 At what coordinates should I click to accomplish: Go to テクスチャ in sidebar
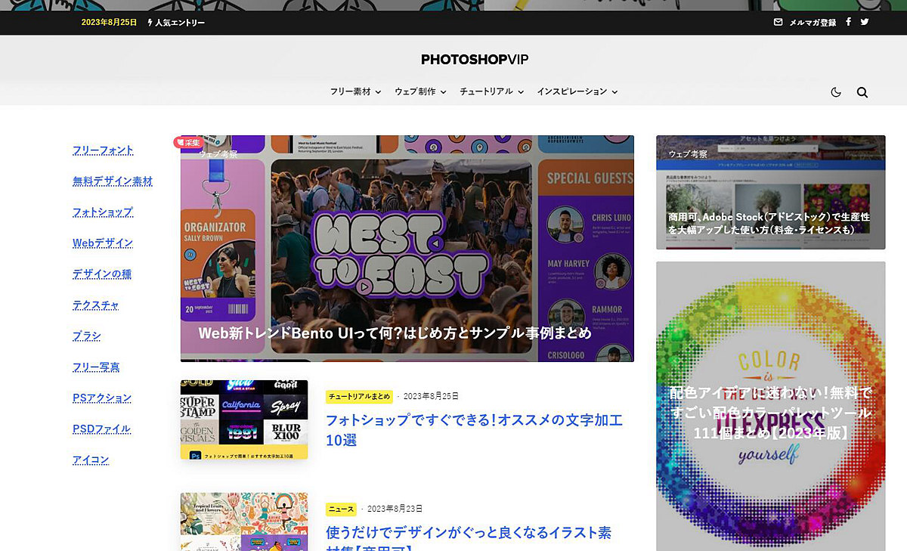(x=96, y=305)
